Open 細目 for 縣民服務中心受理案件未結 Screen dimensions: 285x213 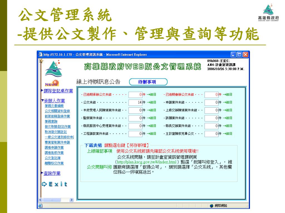151,126
